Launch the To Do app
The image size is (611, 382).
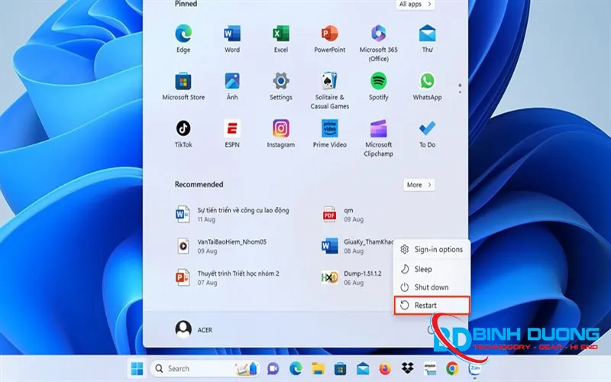coord(427,133)
